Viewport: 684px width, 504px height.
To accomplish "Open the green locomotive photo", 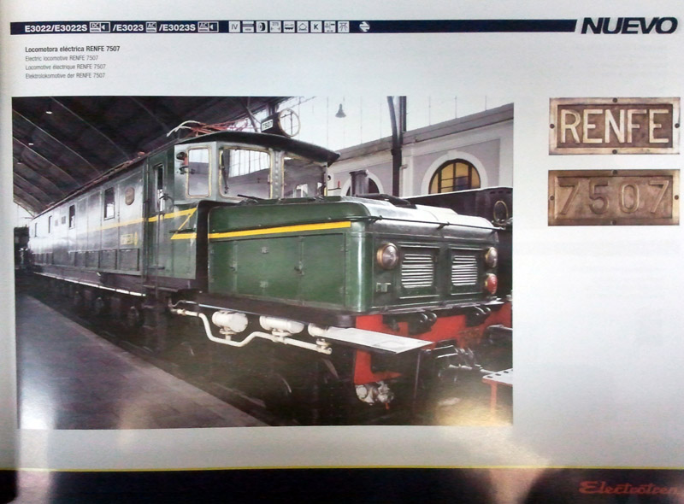I will tap(263, 261).
